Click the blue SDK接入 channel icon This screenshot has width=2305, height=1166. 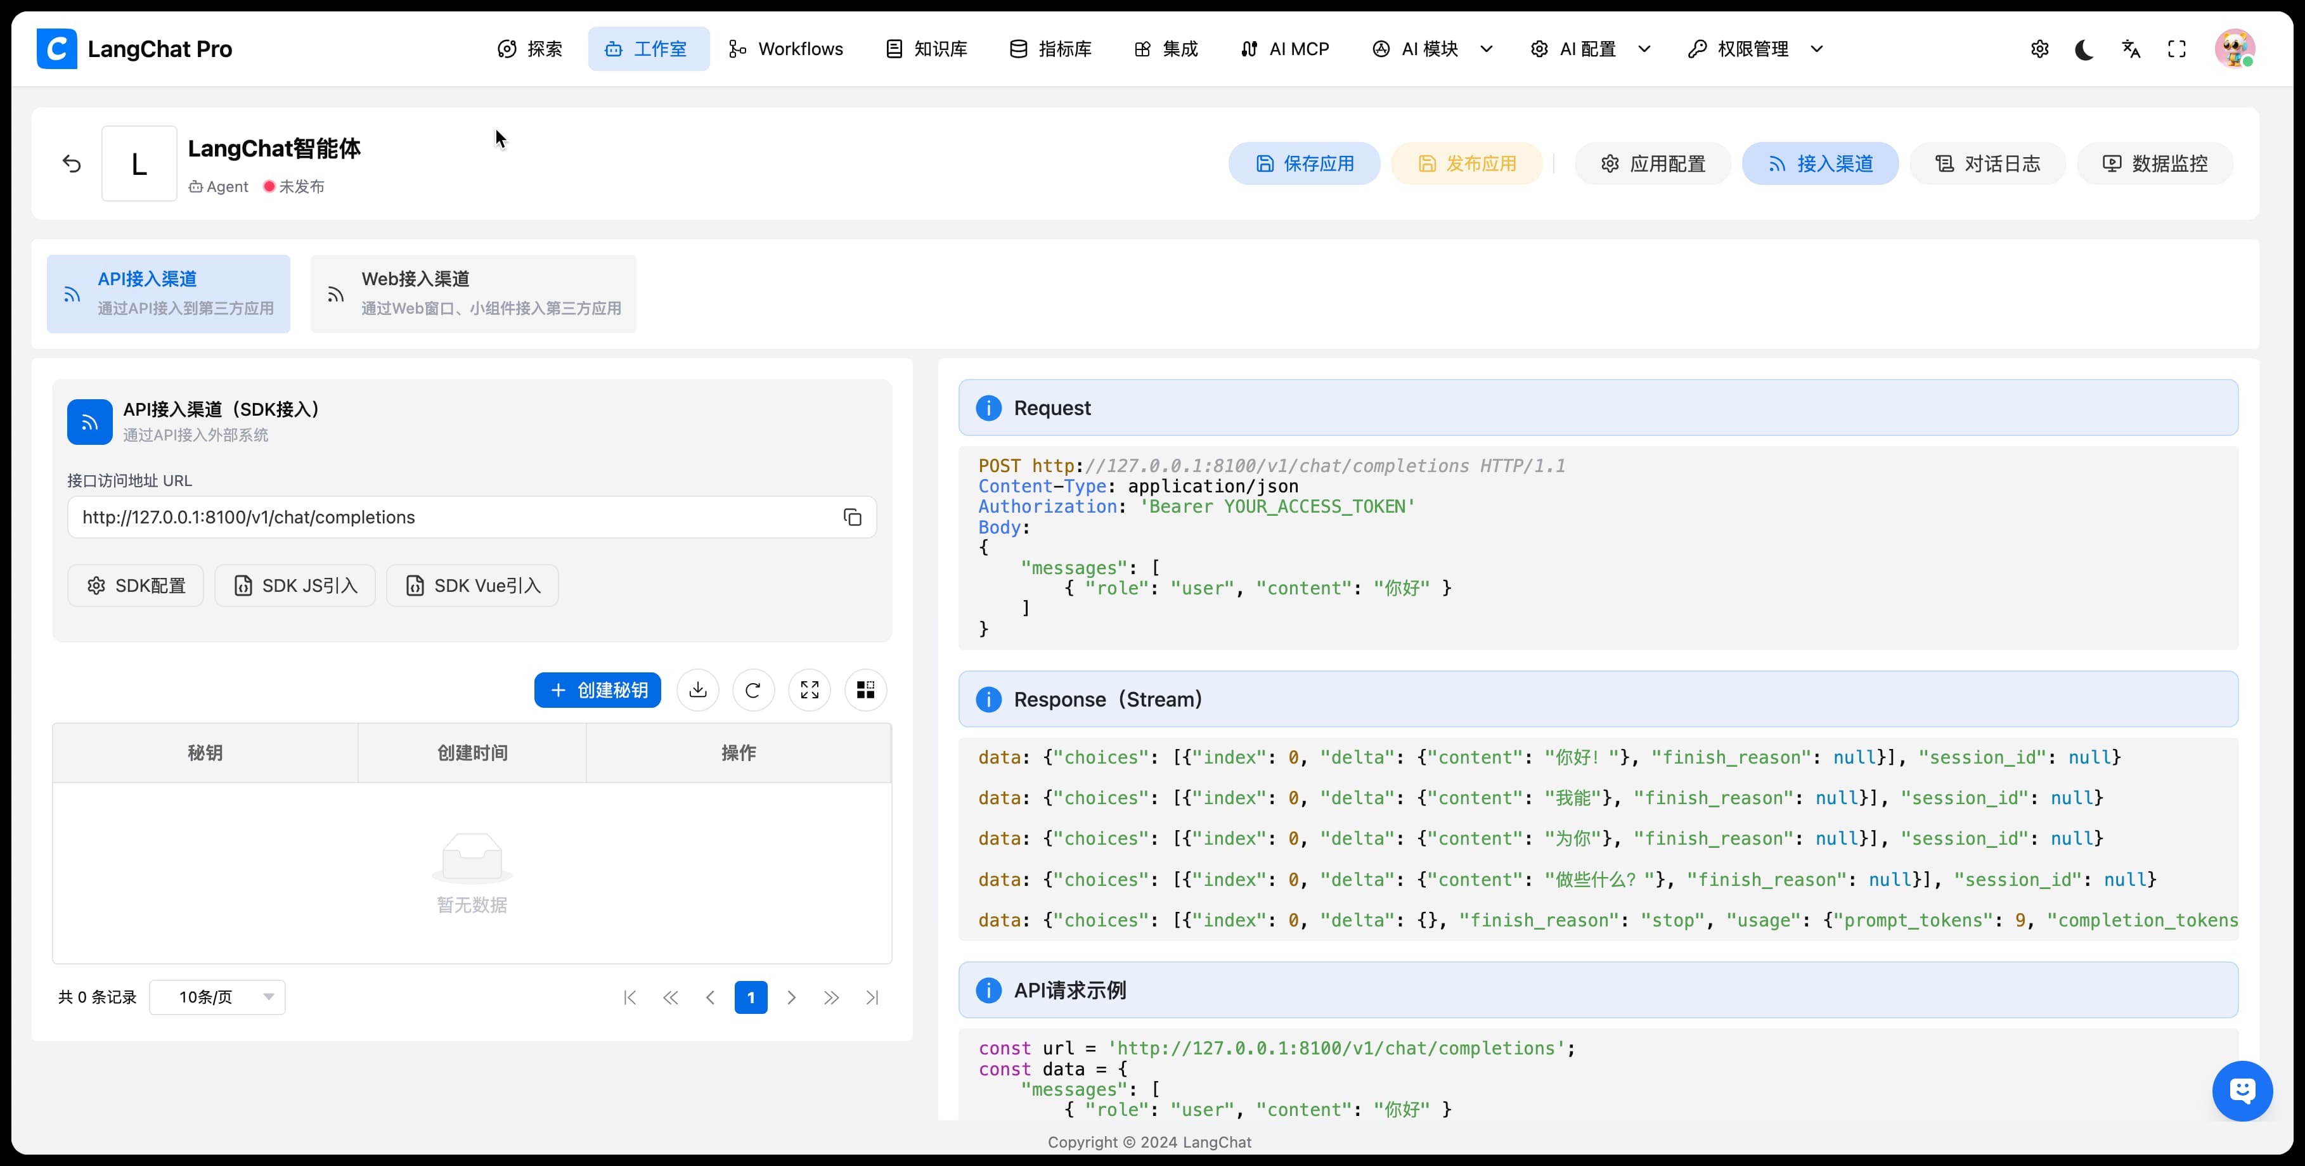(x=89, y=422)
